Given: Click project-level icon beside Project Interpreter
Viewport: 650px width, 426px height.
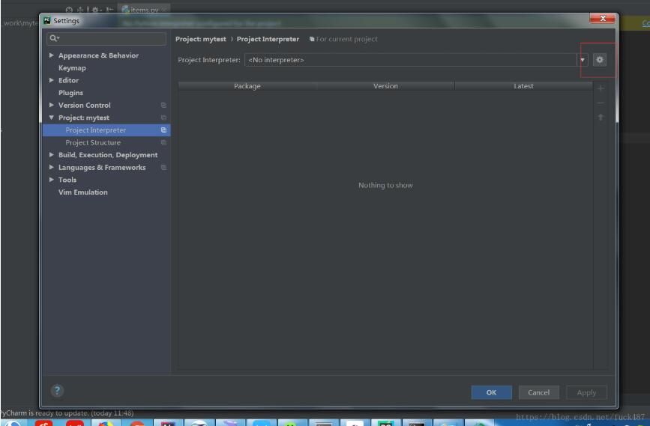Looking at the screenshot, I should (x=163, y=130).
